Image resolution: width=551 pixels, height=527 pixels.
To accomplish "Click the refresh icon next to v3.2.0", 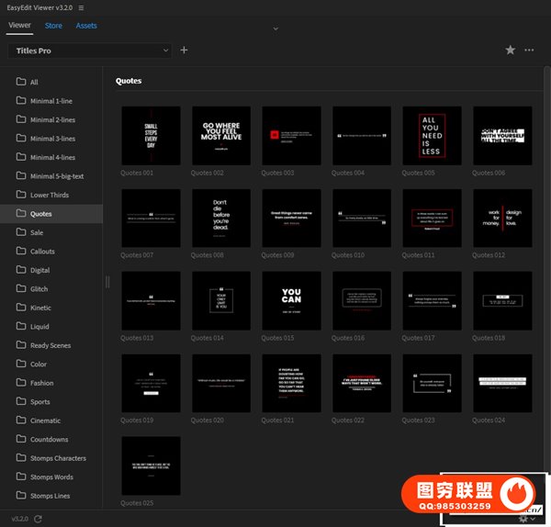I will pyautogui.click(x=38, y=519).
